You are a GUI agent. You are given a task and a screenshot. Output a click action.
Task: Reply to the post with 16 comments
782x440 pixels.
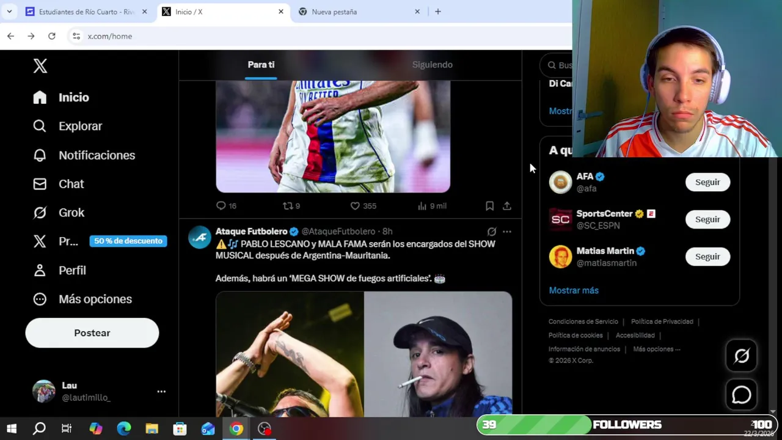point(226,206)
